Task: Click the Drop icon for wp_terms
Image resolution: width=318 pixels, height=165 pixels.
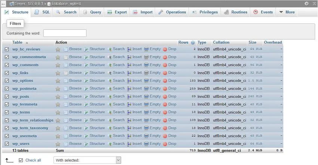Action: point(165,112)
